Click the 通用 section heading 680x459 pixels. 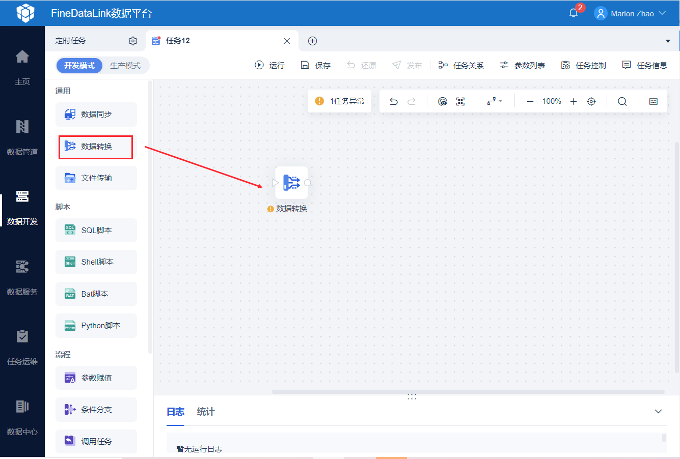coord(63,91)
